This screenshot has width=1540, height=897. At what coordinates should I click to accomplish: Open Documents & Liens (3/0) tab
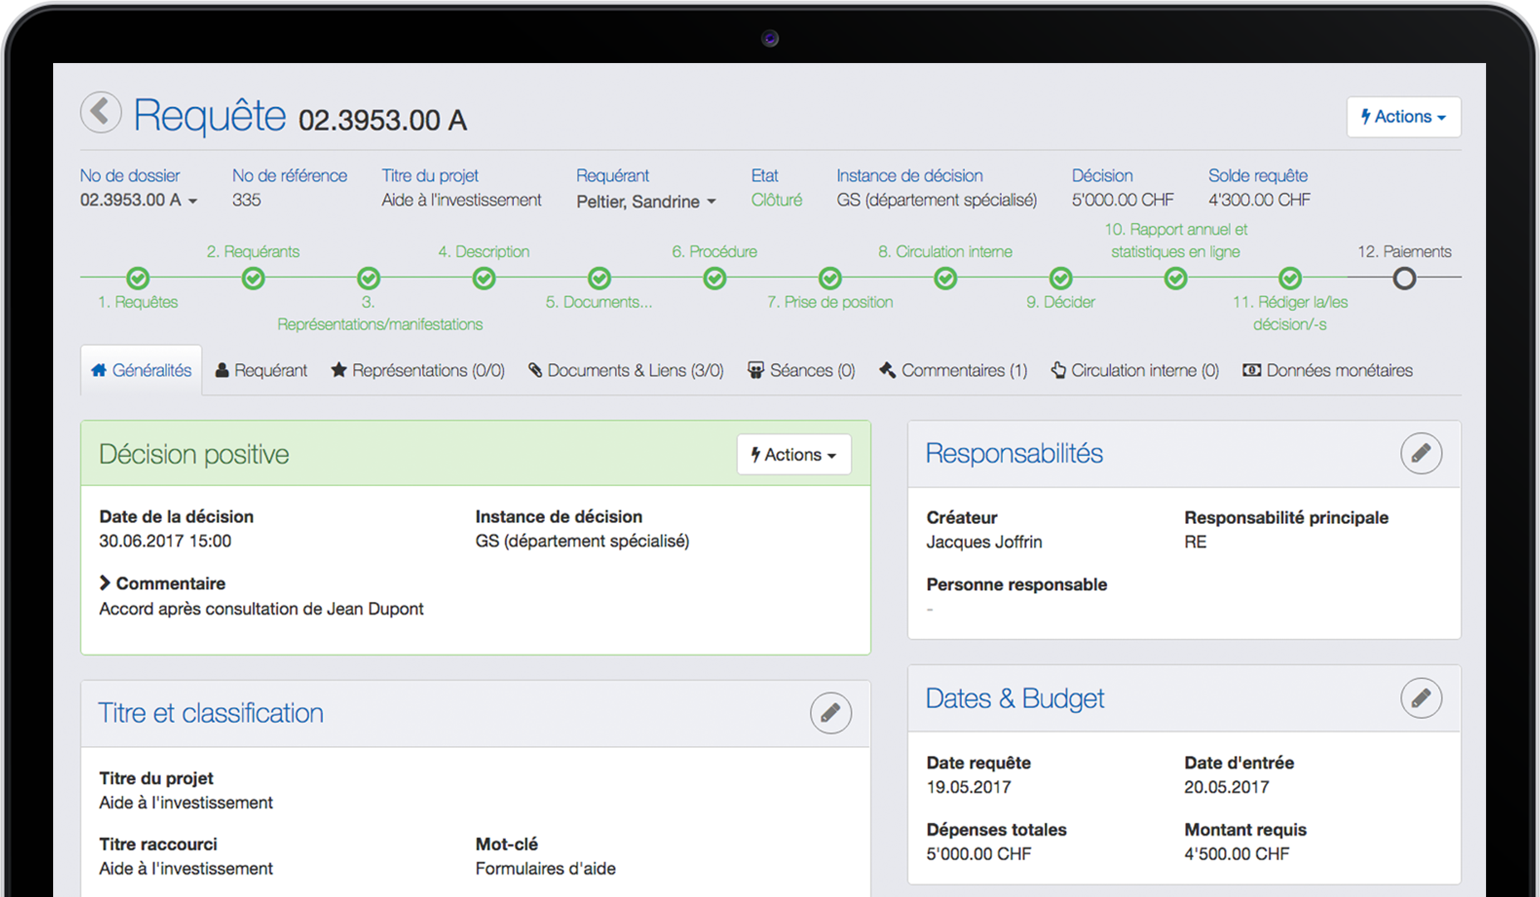pos(625,371)
